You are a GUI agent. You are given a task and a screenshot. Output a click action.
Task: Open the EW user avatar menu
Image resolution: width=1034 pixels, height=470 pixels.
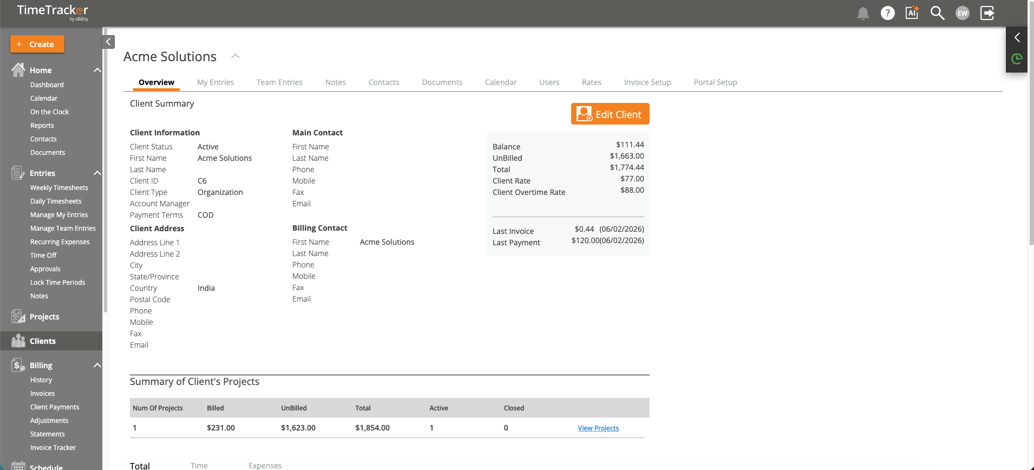coord(963,13)
